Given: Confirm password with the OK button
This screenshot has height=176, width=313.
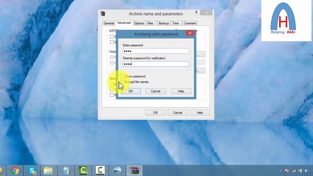Looking at the screenshot, I should [131, 91].
